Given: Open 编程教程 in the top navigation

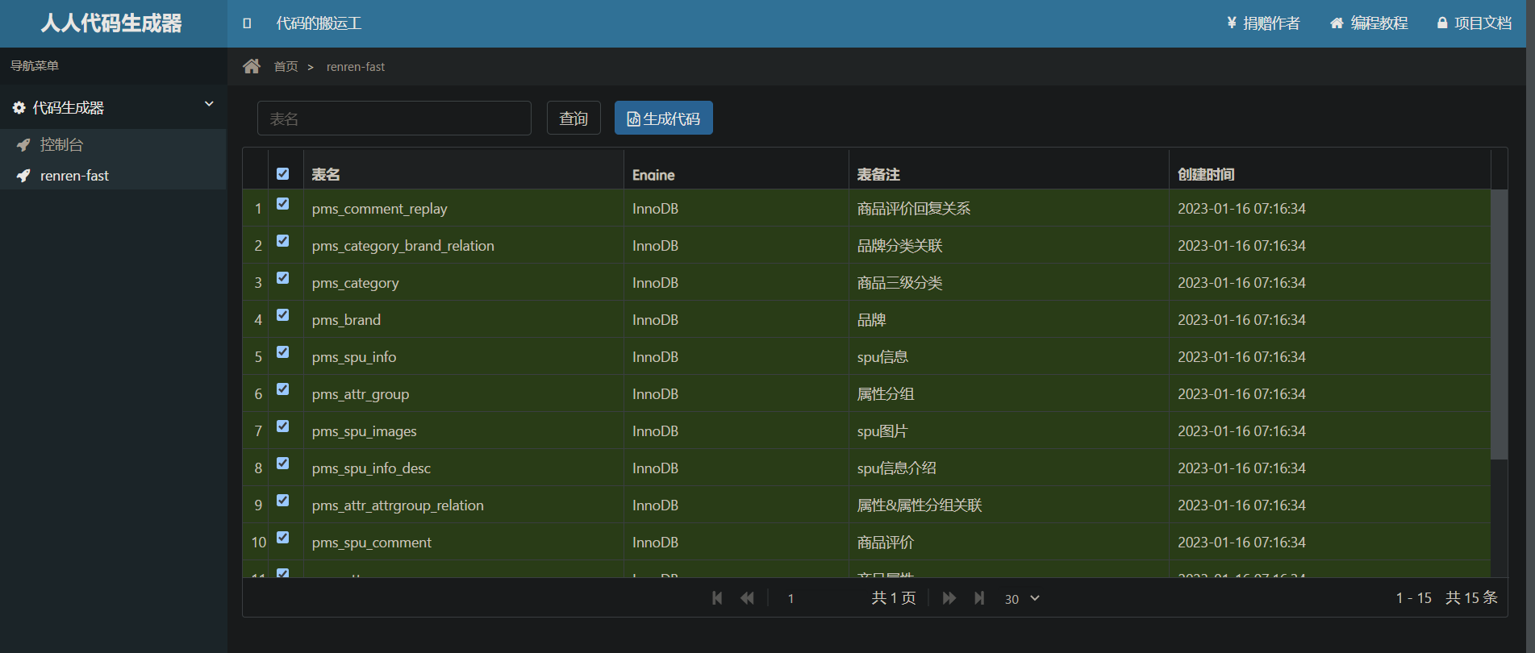Looking at the screenshot, I should pos(1369,23).
